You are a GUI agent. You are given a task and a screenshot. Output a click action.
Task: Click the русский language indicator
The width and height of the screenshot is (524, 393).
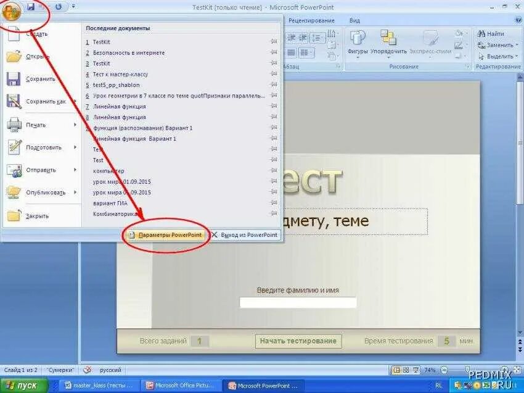tap(110, 370)
